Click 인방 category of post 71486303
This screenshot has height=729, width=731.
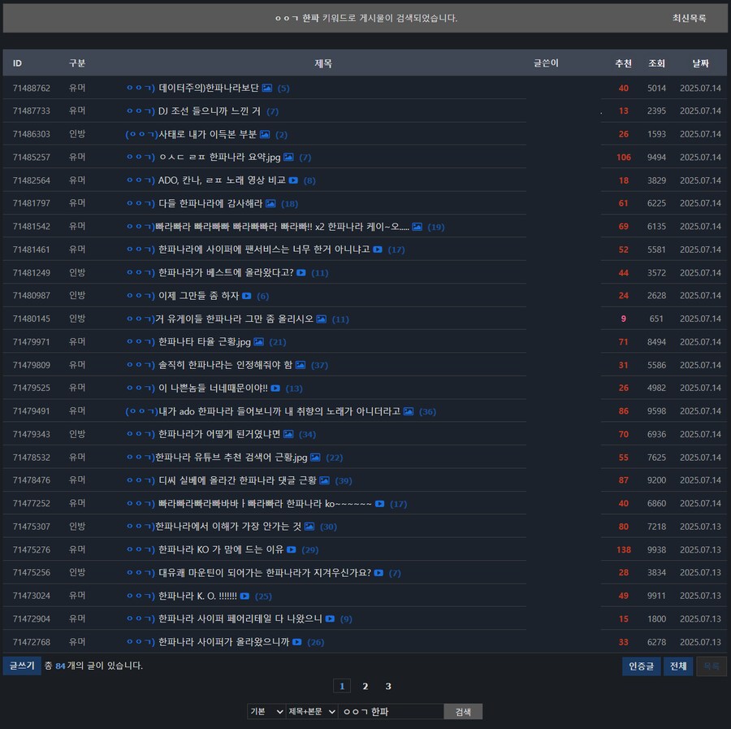(x=77, y=134)
